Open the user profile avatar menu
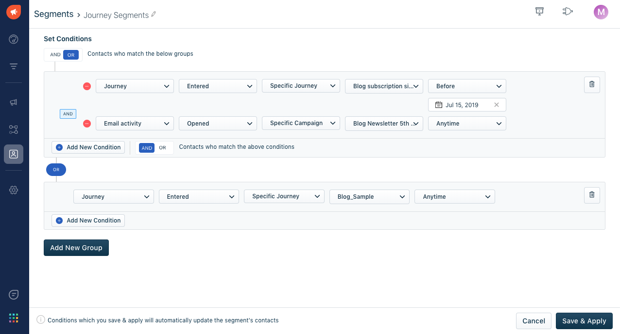The height and width of the screenshot is (334, 620). (601, 12)
